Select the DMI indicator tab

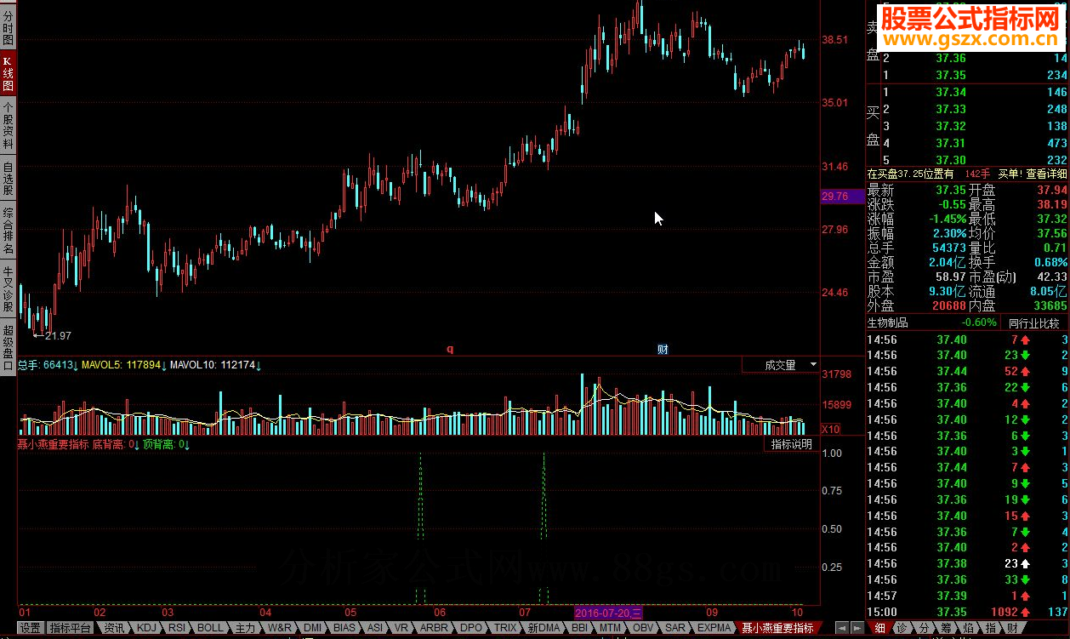point(312,628)
